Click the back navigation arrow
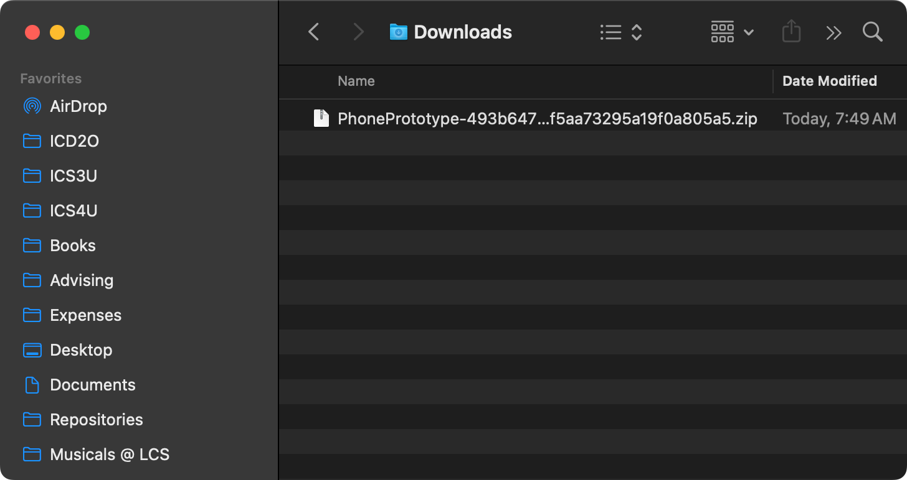 (314, 32)
